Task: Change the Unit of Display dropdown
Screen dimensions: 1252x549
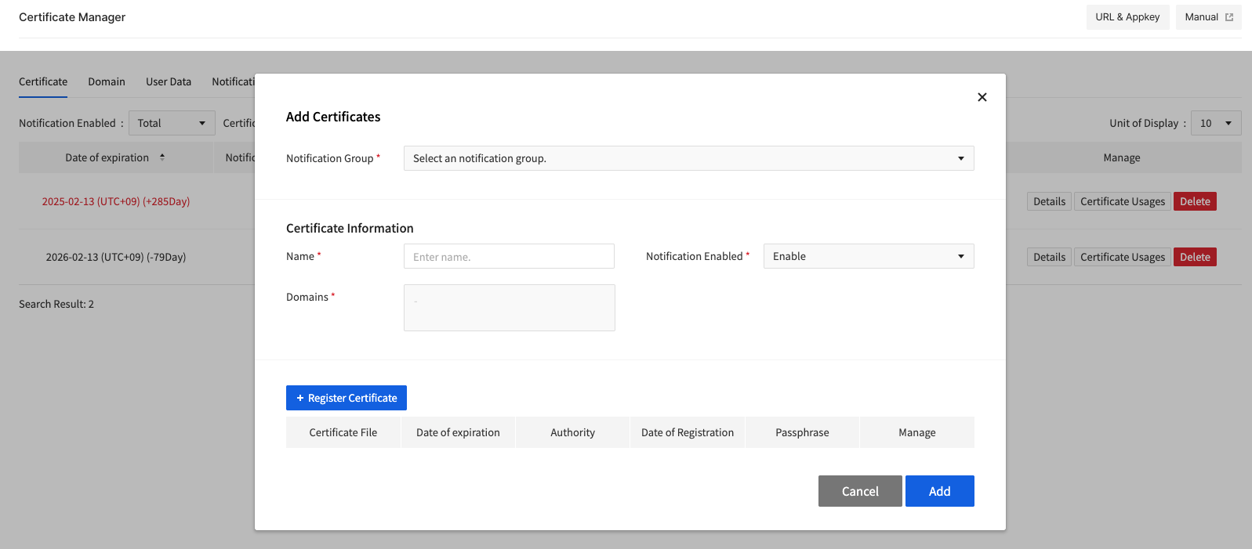Action: [x=1215, y=123]
